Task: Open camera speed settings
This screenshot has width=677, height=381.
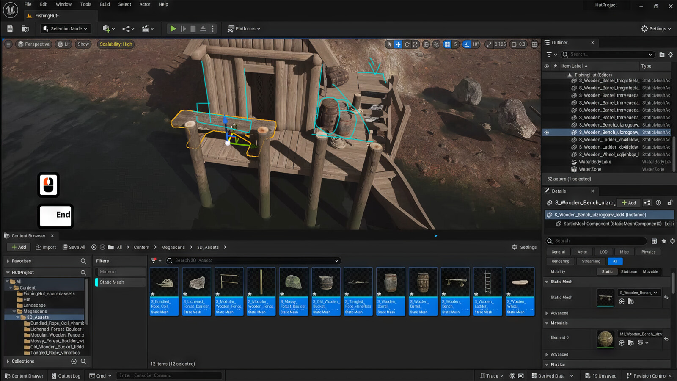Action: [514, 44]
